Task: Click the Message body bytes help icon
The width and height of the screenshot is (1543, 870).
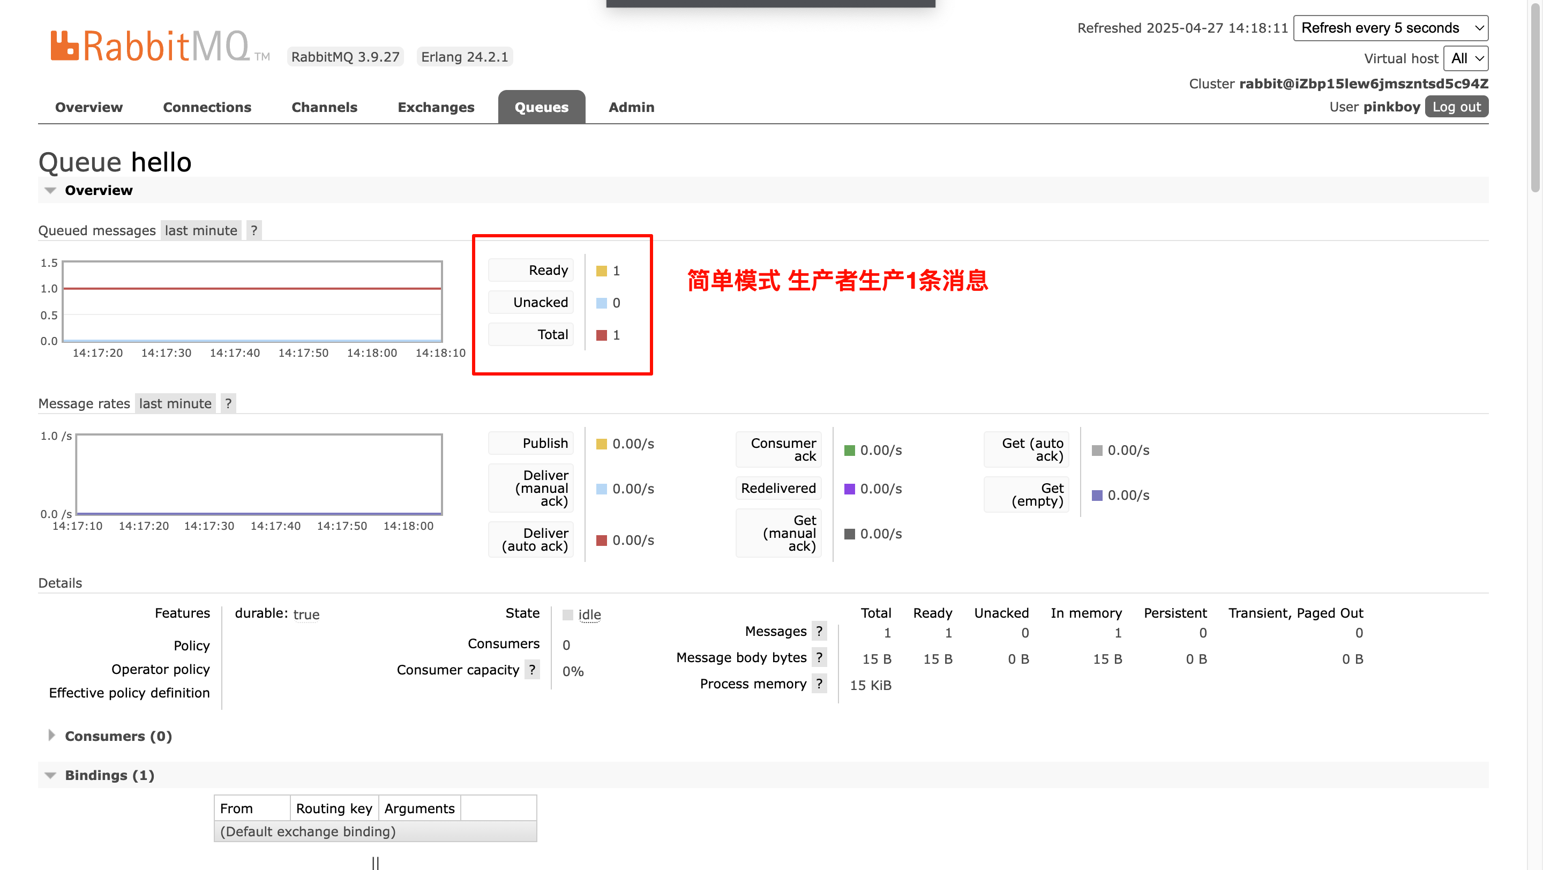Action: pos(819,657)
